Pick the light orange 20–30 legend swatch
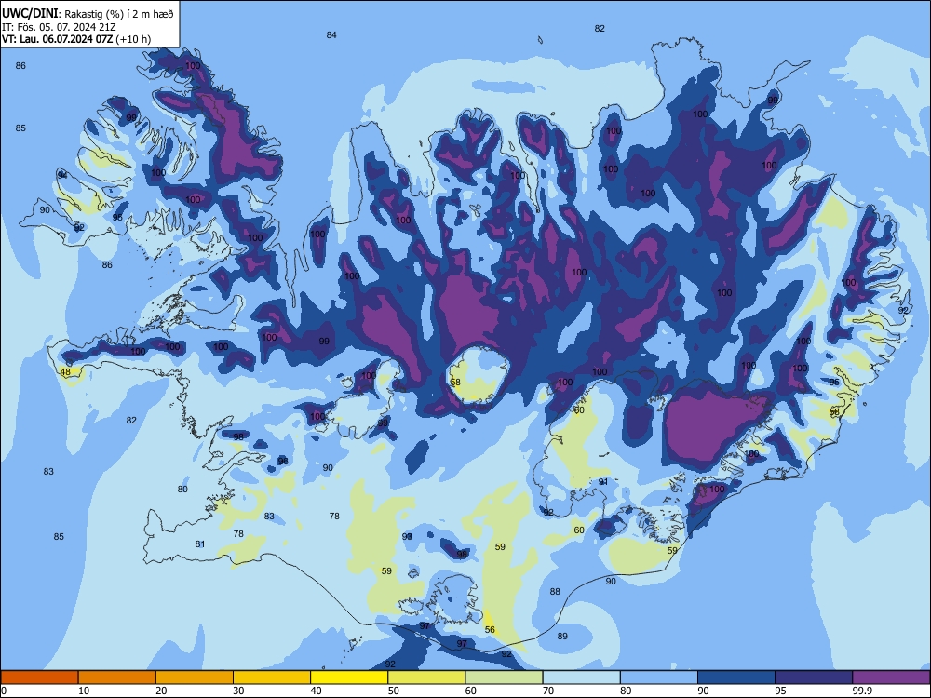The height and width of the screenshot is (698, 931). coord(195,678)
